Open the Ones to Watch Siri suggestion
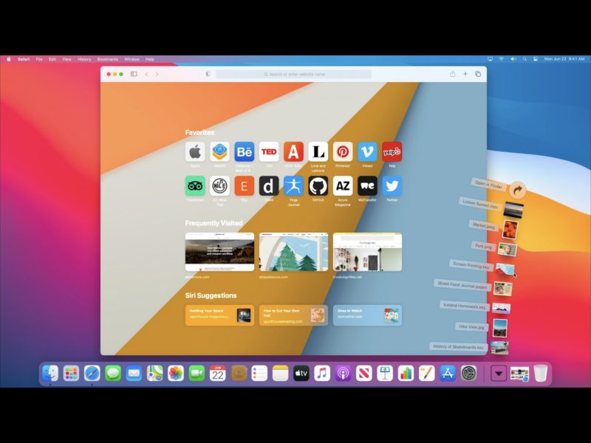Image resolution: width=591 pixels, height=443 pixels. pyautogui.click(x=367, y=315)
